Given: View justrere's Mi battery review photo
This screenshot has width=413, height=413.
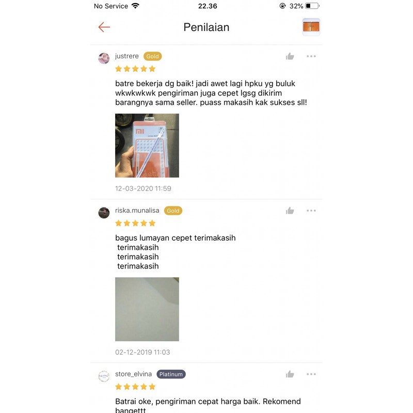Looking at the screenshot, I should 147,146.
